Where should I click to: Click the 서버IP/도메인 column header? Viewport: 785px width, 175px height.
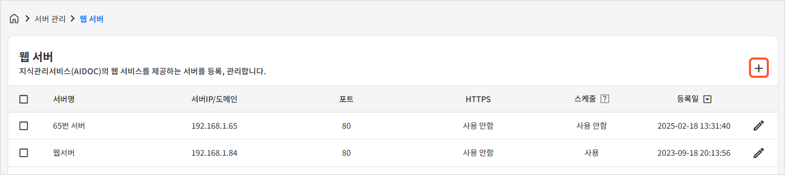coord(214,99)
